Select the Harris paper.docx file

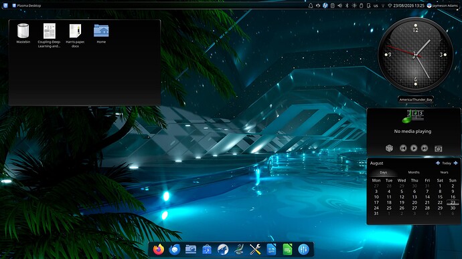tap(75, 35)
